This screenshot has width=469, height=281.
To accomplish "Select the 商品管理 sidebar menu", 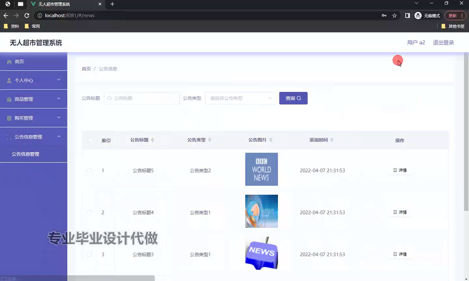I will point(34,99).
